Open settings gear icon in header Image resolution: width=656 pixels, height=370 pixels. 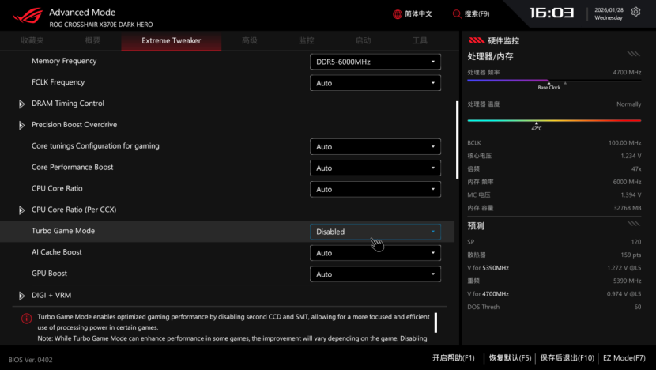tap(636, 13)
